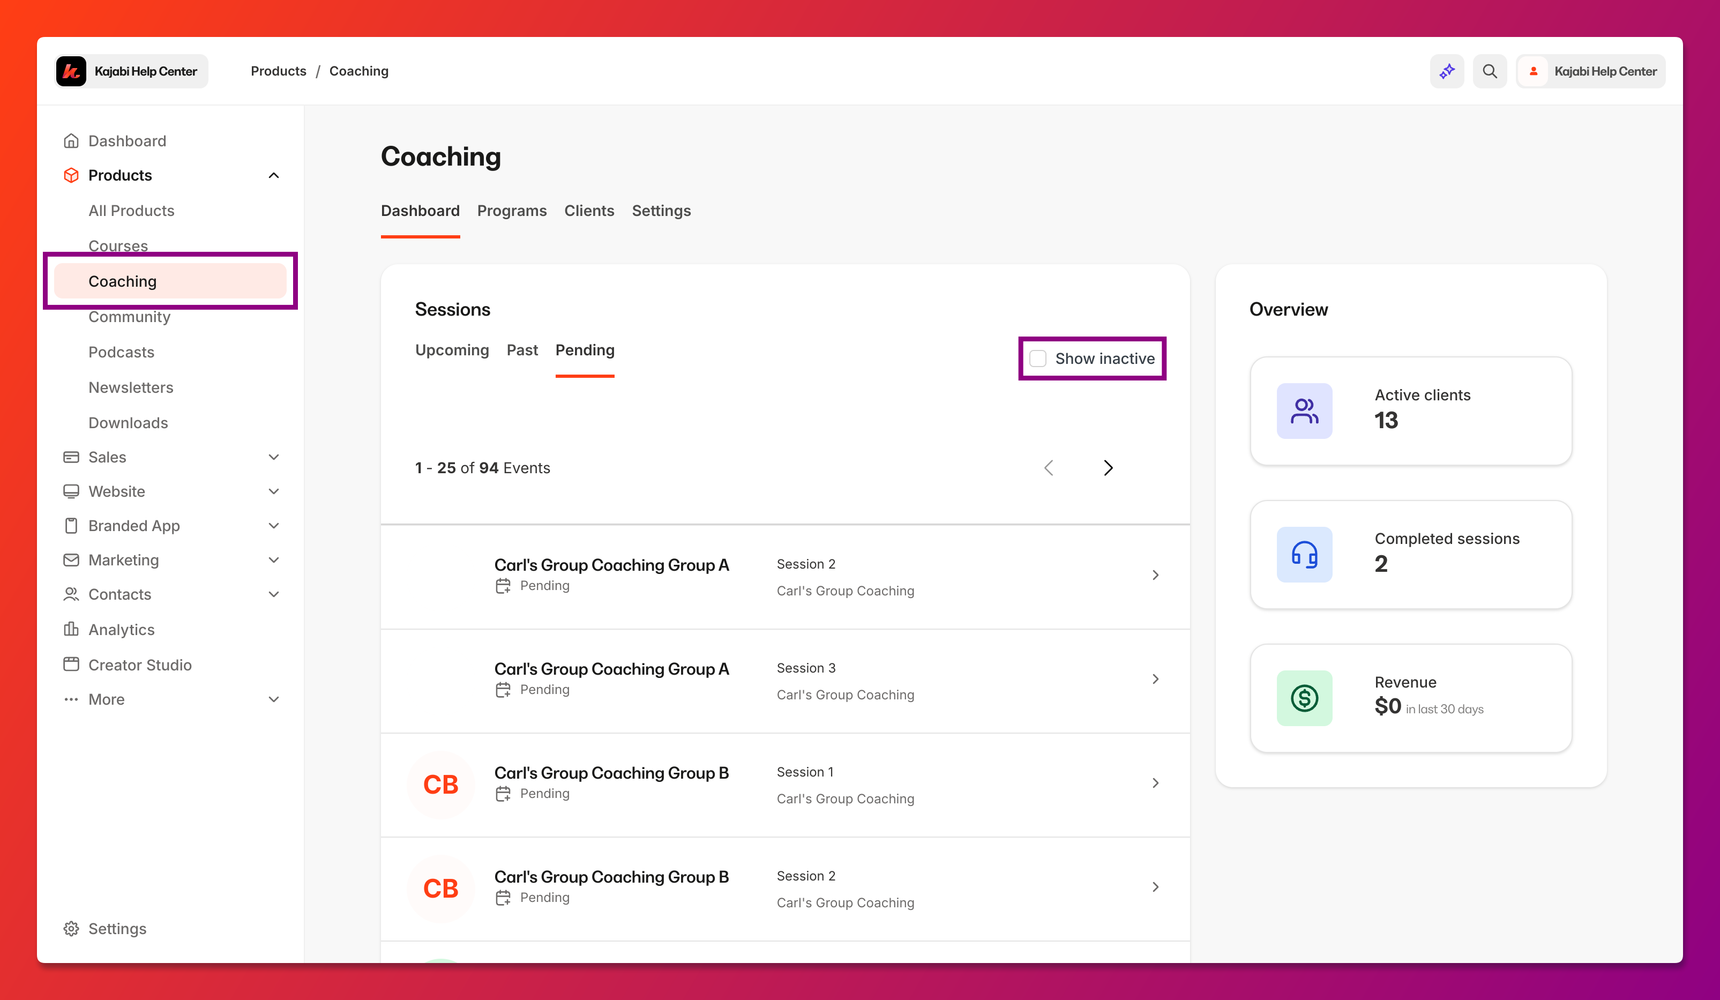Go to next page of events
The image size is (1720, 1000).
[1108, 467]
